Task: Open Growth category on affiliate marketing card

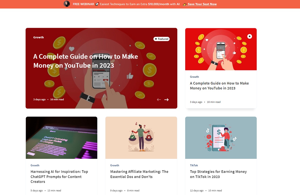Action: [x=115, y=165]
